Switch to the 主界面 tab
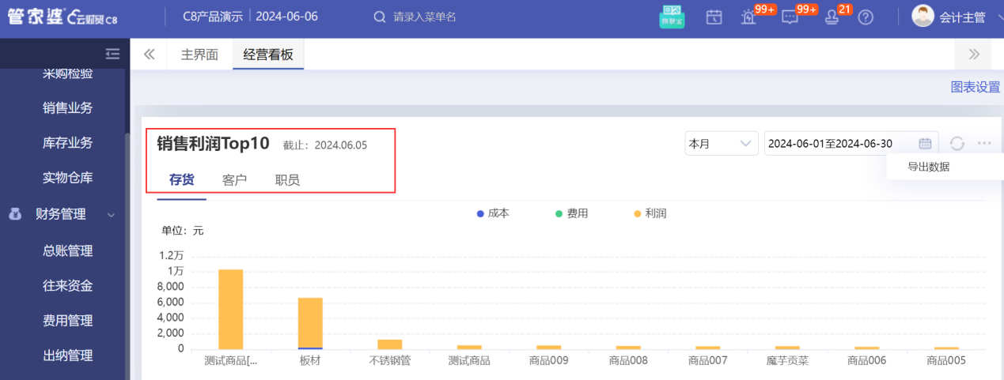 pos(199,55)
